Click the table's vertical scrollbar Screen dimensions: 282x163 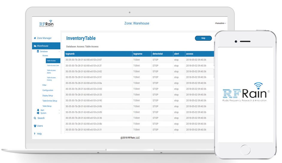pos(214,69)
